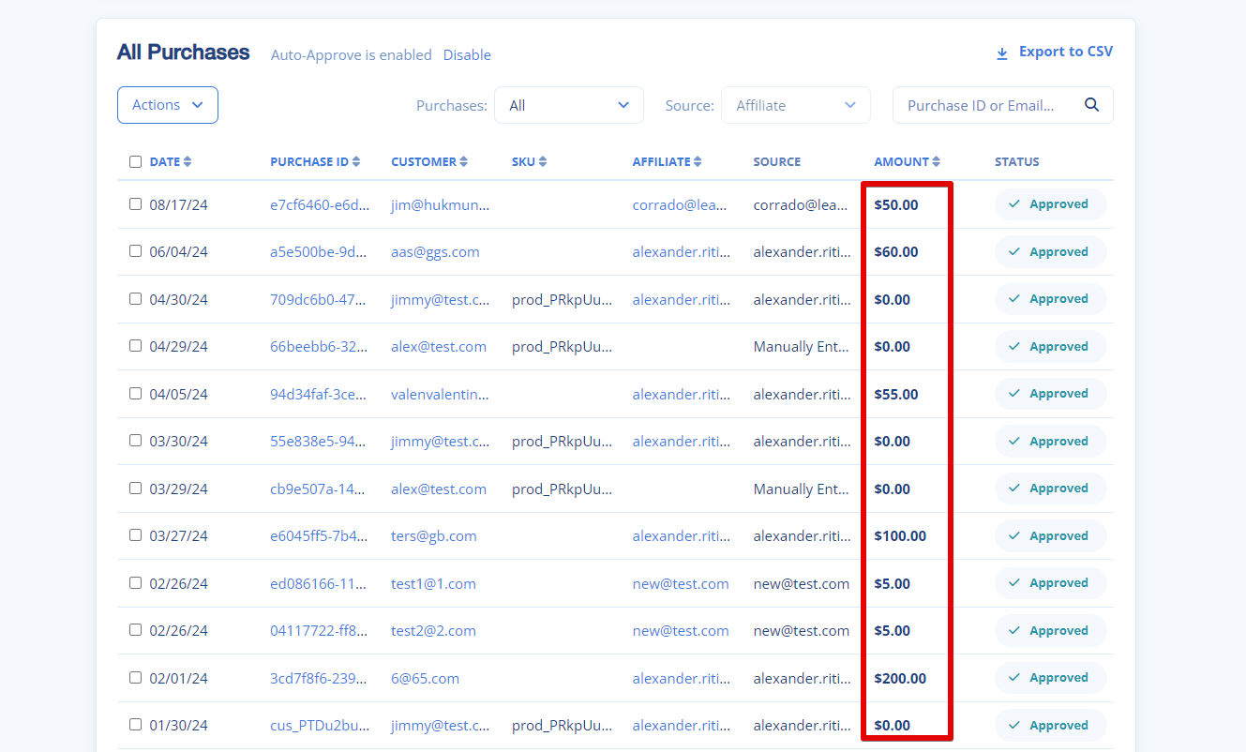Image resolution: width=1246 pixels, height=752 pixels.
Task: Click the $200.00 amount cell
Action: click(x=900, y=678)
